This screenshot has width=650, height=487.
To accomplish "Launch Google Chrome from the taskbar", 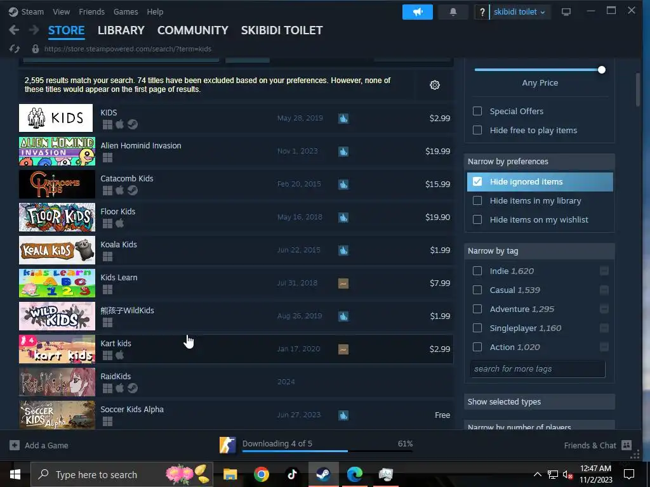I will [x=261, y=474].
